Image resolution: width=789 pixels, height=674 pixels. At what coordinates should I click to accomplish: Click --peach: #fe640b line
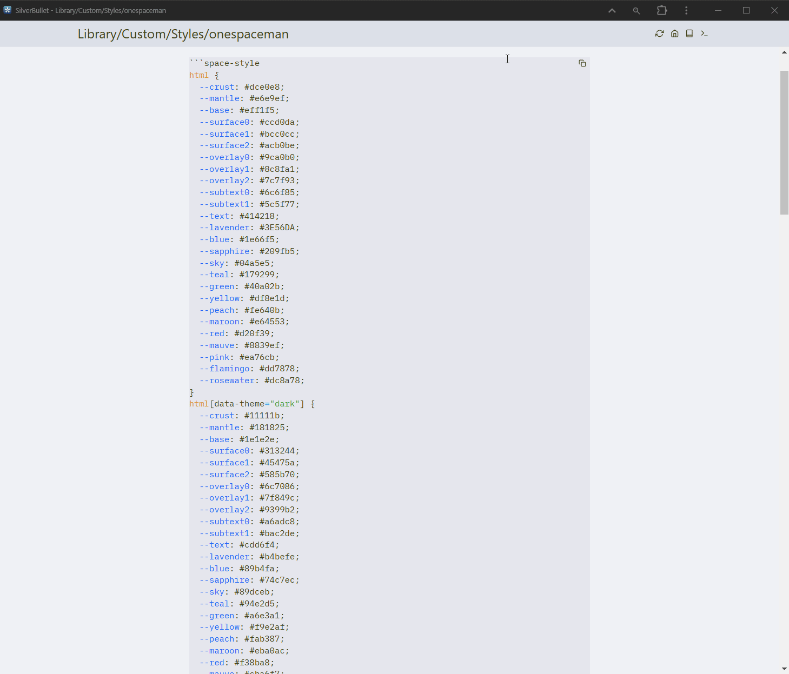242,310
